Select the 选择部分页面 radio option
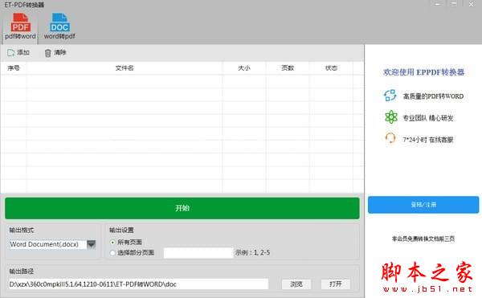Viewport: 482px width, 298px height. click(x=132, y=253)
